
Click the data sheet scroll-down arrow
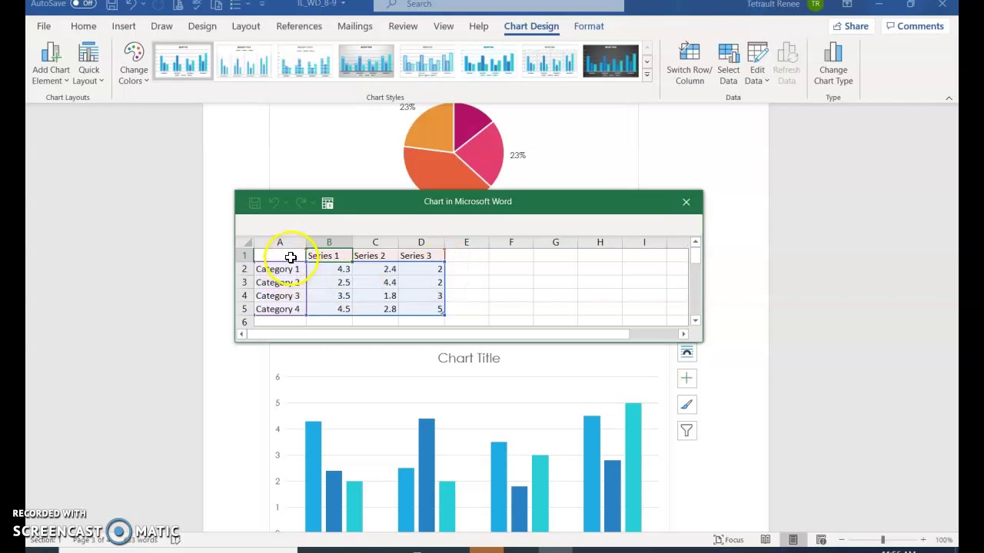tap(696, 320)
